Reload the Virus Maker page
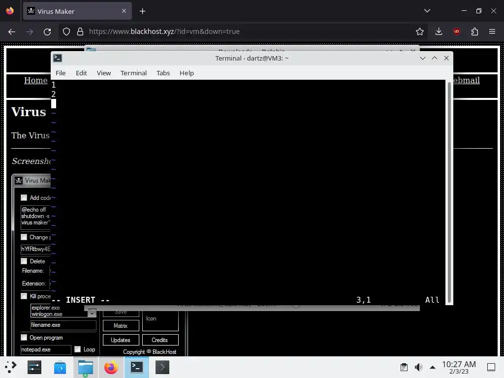Viewport: 504px width, 378px height. (x=47, y=31)
